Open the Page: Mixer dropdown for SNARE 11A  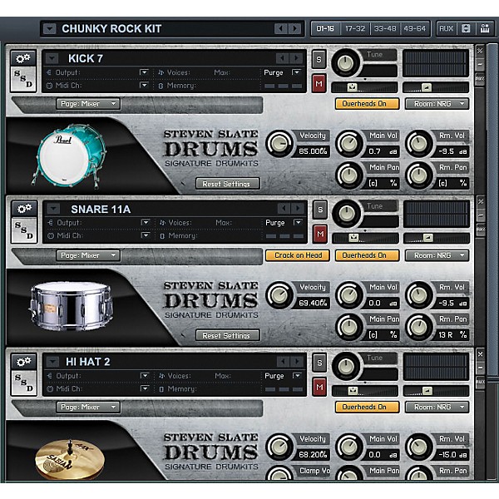(88, 255)
